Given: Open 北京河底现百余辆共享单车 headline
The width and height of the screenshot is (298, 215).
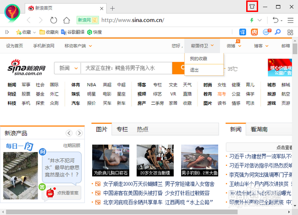Looking at the screenshot, I should click(x=132, y=202).
